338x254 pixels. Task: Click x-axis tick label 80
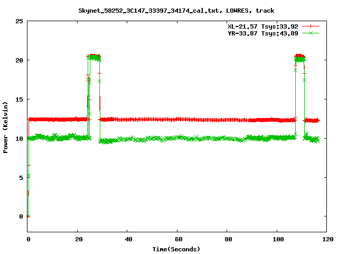[x=228, y=239]
